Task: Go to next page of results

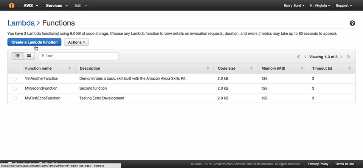Action: click(x=341, y=57)
